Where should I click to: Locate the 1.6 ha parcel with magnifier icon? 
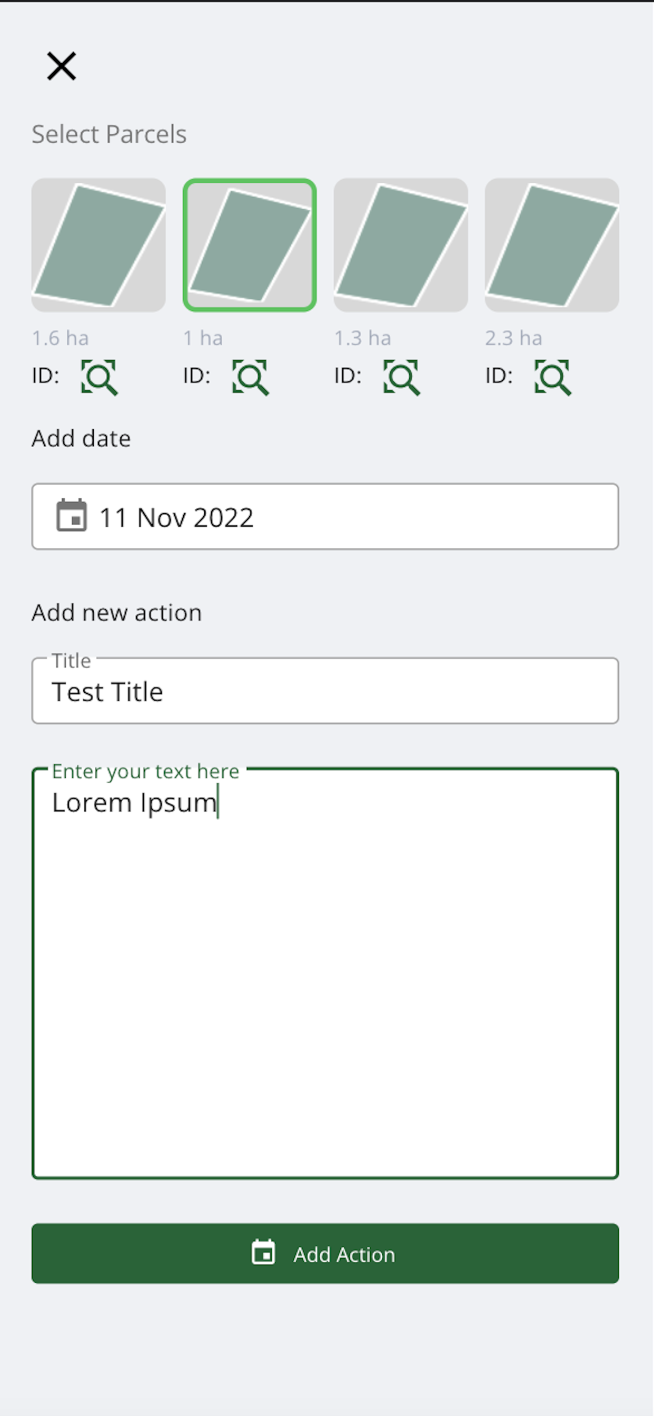[x=100, y=378]
